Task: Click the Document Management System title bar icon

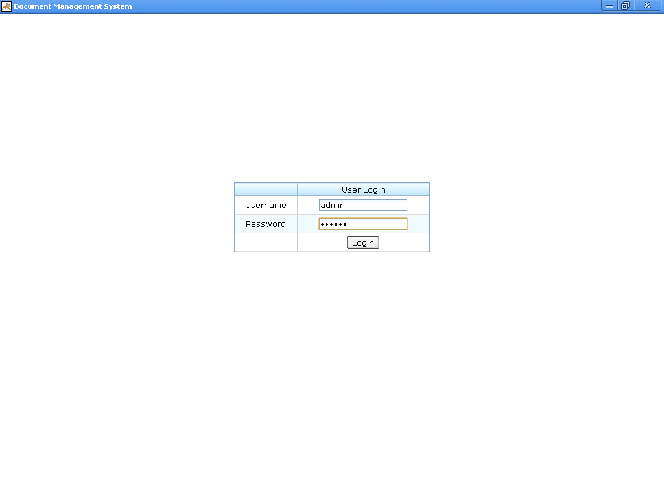Action: 7,6
